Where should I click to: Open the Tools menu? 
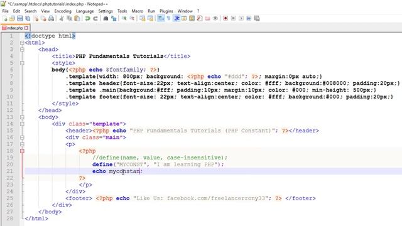pyautogui.click(x=122, y=11)
